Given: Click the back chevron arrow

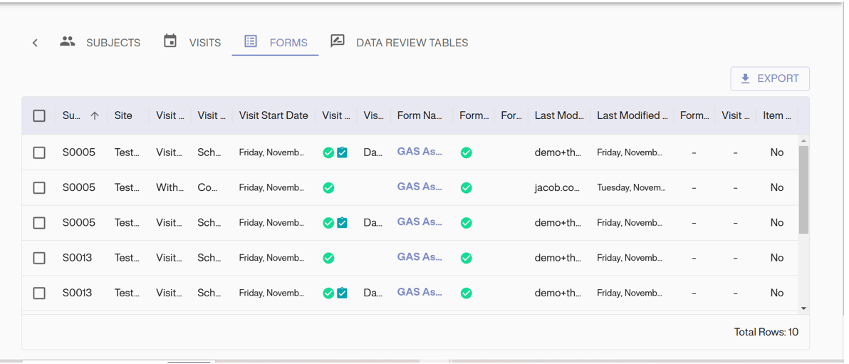Looking at the screenshot, I should tap(35, 43).
